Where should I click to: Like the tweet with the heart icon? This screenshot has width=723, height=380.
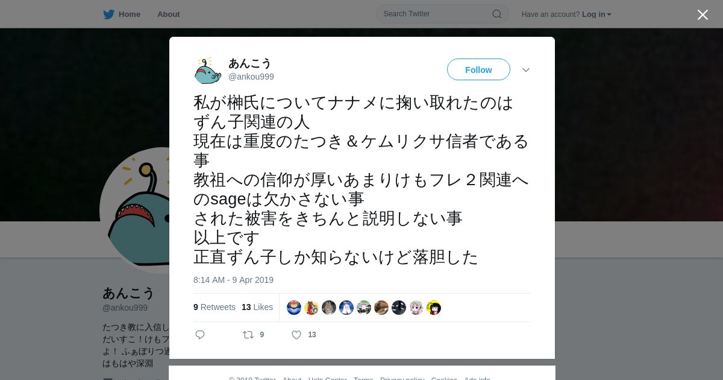pos(296,335)
